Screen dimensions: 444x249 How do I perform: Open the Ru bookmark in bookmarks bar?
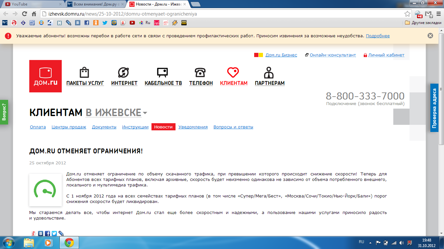point(145,23)
